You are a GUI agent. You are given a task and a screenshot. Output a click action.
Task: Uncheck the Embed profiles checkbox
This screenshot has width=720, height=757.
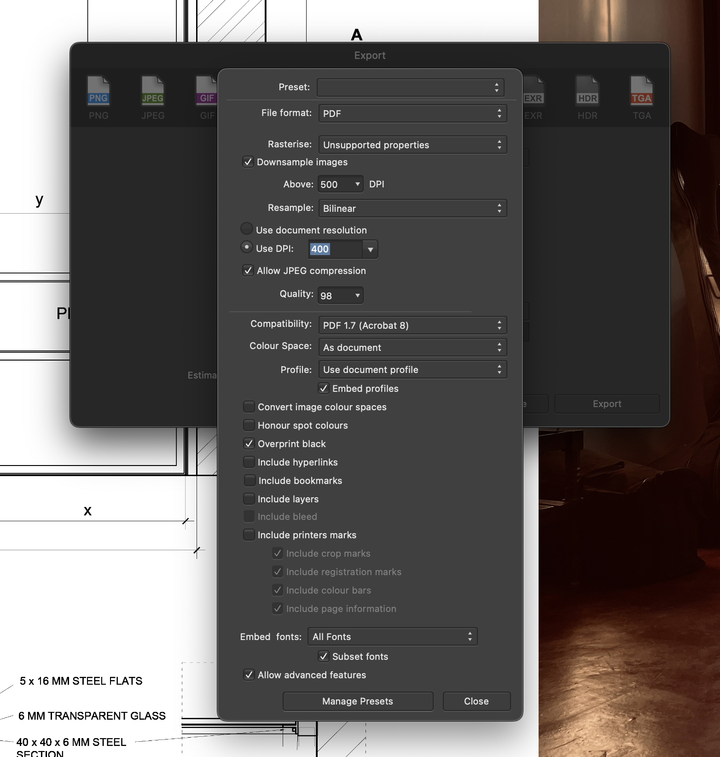324,389
